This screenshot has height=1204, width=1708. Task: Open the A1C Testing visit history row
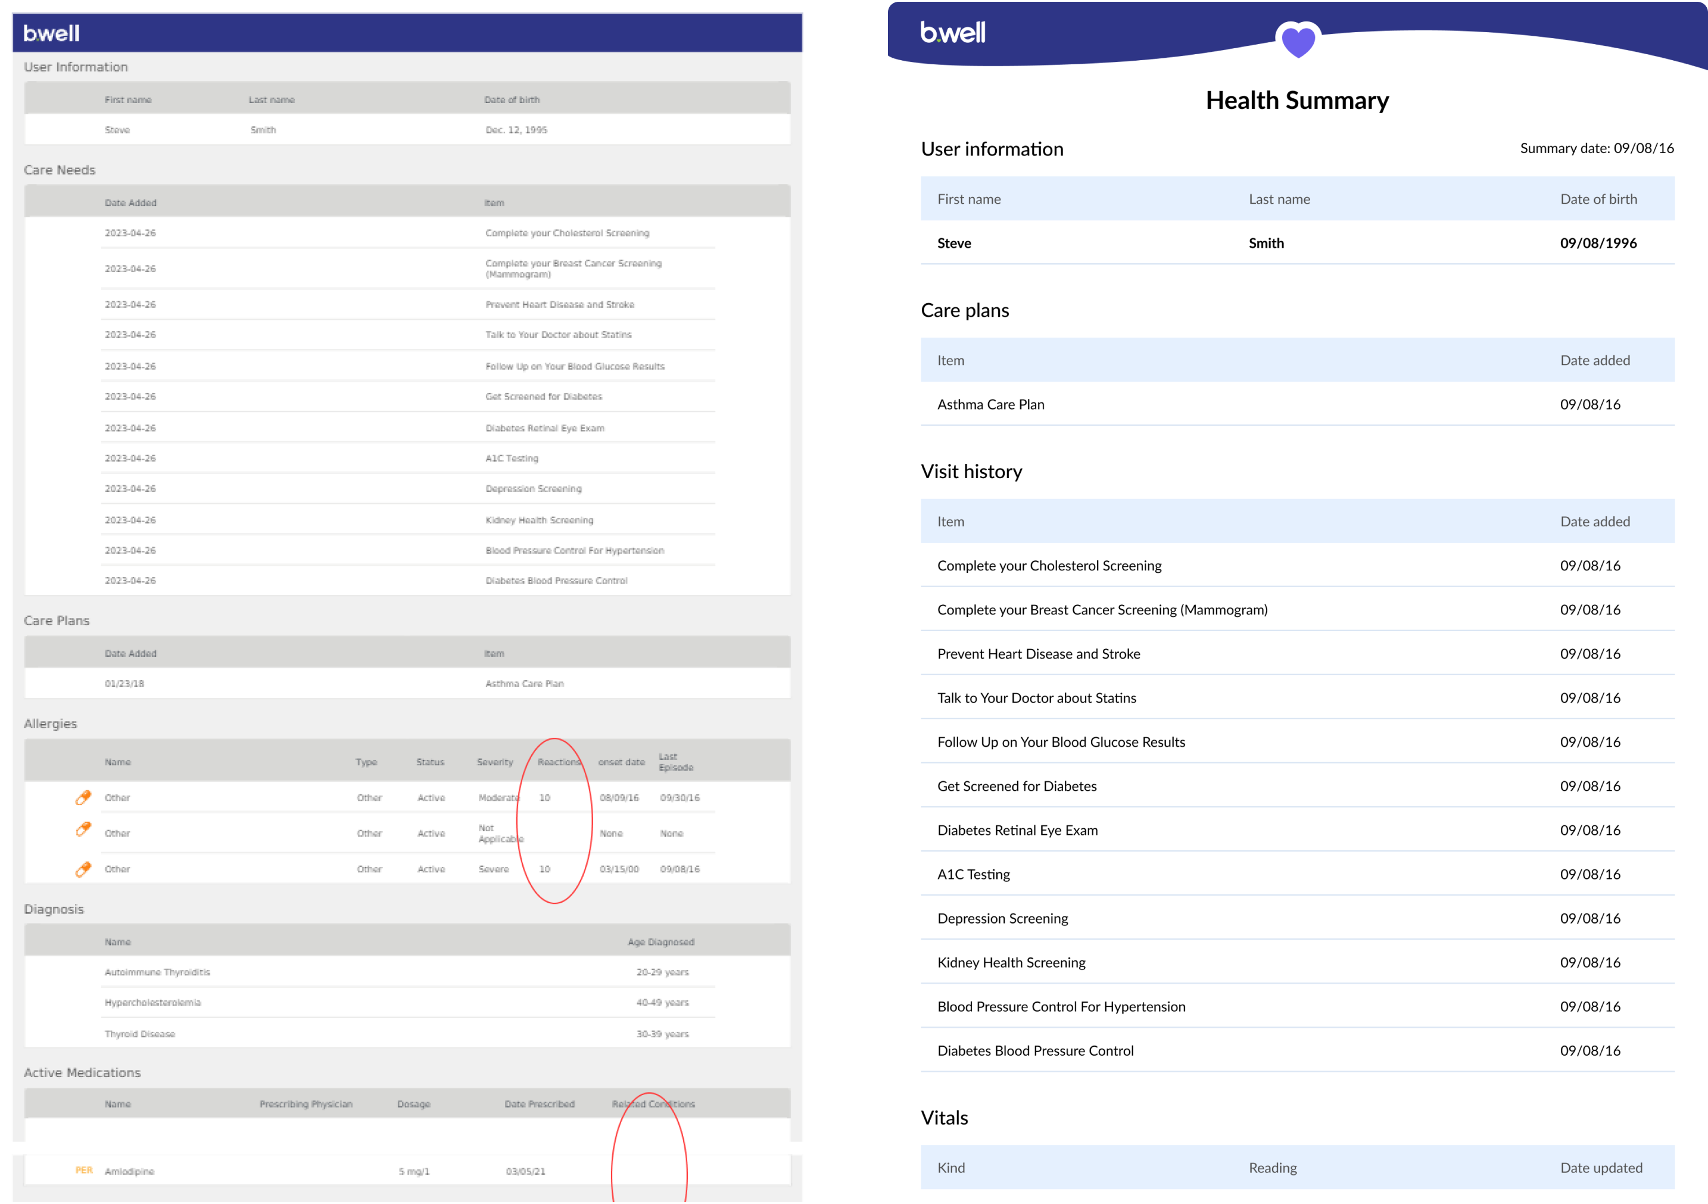(973, 874)
